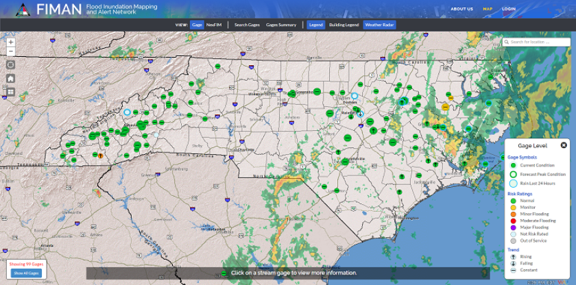Open the MAP nav item
Image resolution: width=576 pixels, height=285 pixels.
coord(488,9)
